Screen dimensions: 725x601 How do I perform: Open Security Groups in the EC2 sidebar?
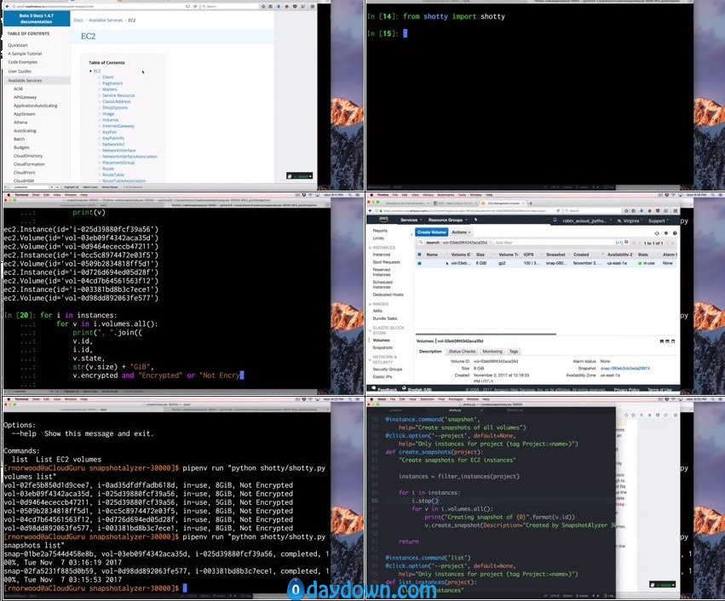point(388,369)
